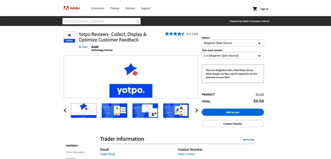This screenshot has height=159, width=331.
Task: Open the Your store version dropdown
Action: coord(233,56)
